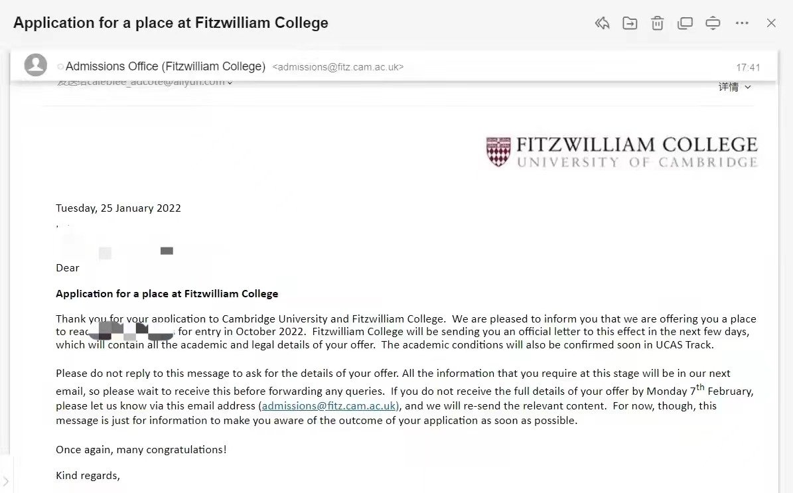Expand the 详情 details dropdown
This screenshot has height=493, width=793.
coord(735,87)
